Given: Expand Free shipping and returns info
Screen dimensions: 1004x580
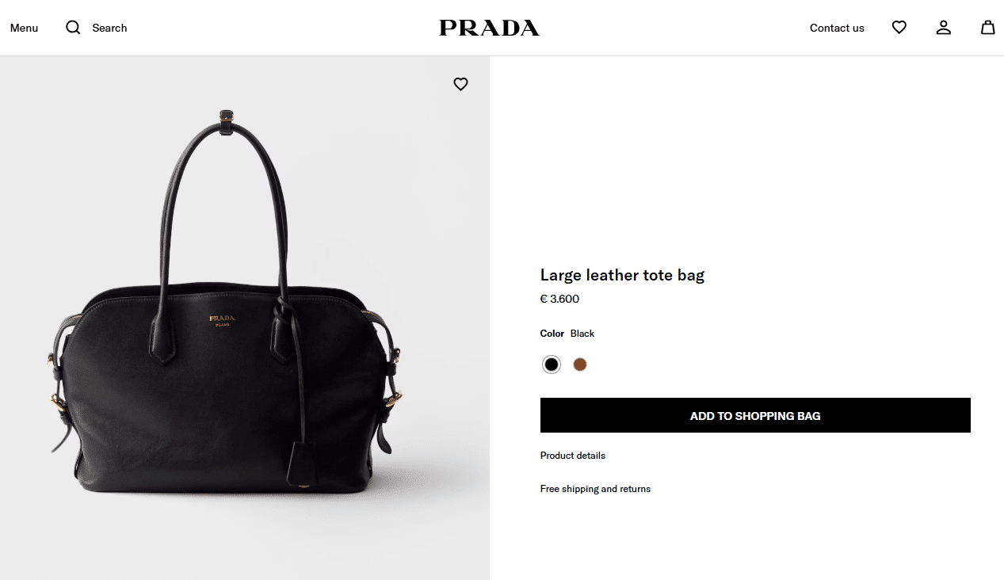Looking at the screenshot, I should [x=595, y=489].
